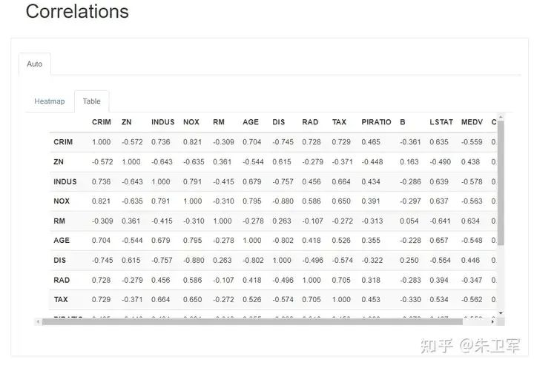
Task: Click the B column header
Action: (x=403, y=122)
